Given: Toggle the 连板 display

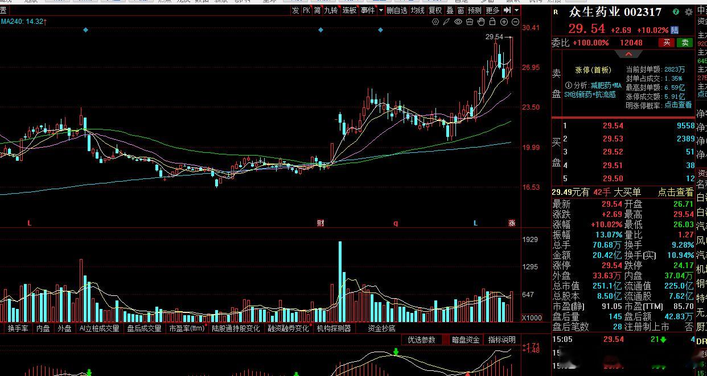Looking at the screenshot, I should [x=349, y=10].
